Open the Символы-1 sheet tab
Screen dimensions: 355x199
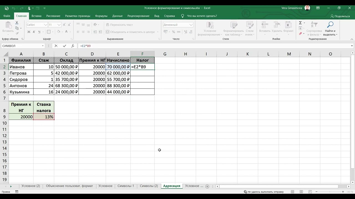click(126, 186)
